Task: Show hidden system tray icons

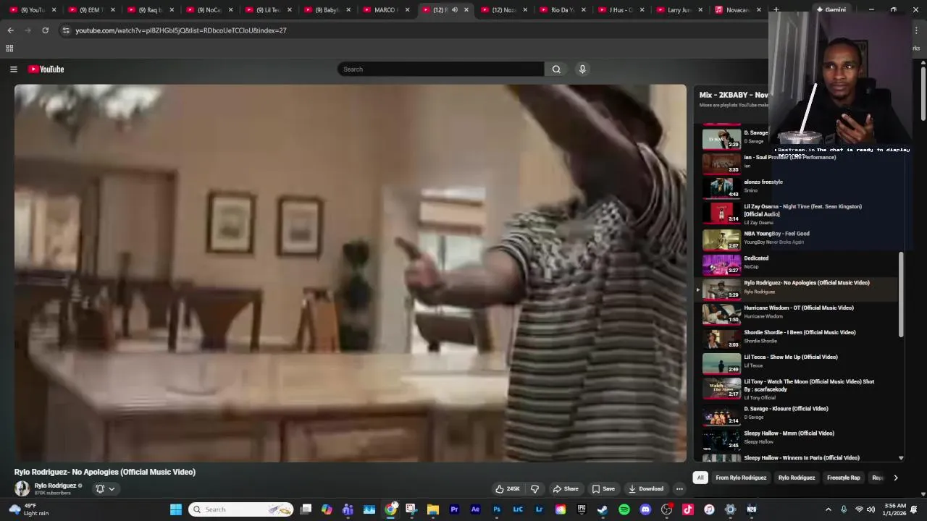Action: pyautogui.click(x=829, y=509)
